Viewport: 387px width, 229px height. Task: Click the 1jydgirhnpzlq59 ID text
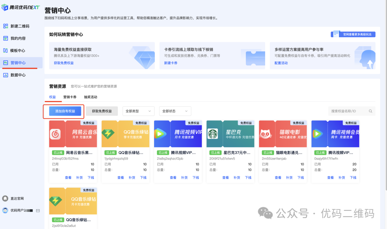[116, 159]
